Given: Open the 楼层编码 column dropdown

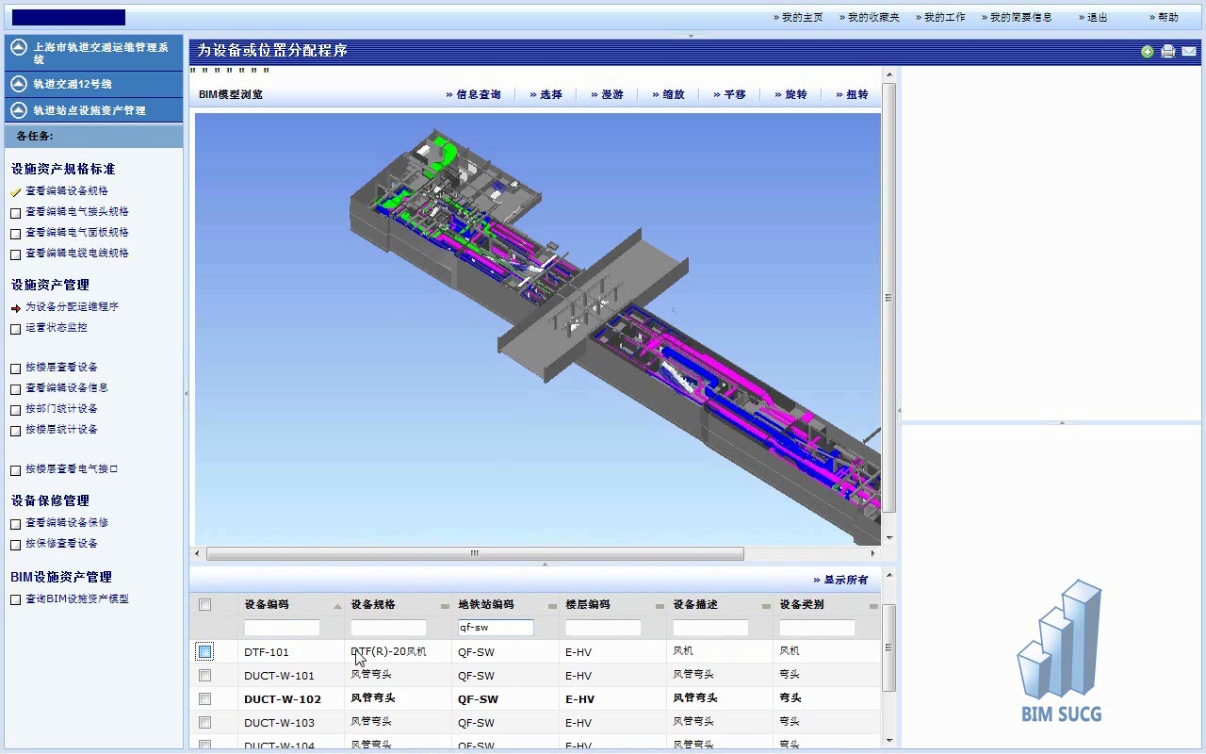Looking at the screenshot, I should point(659,606).
